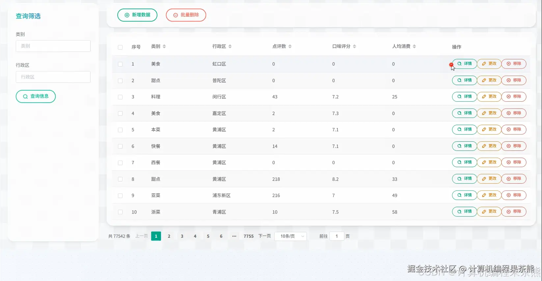542x281 pixels.
Task: Check the row 5 本菜 checkbox
Action: coord(120,130)
